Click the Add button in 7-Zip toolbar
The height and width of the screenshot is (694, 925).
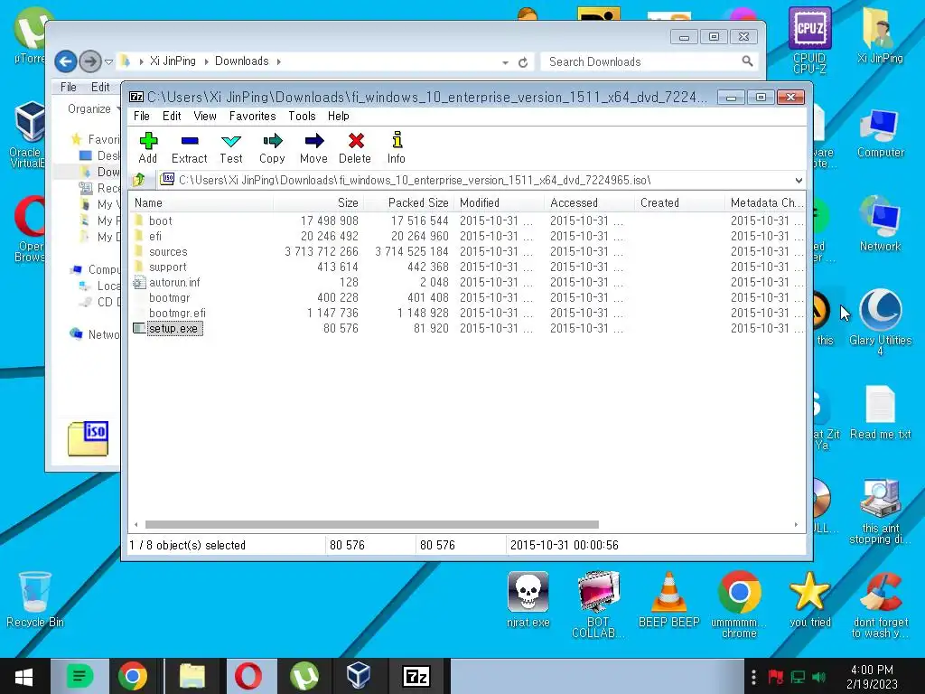[x=148, y=147]
